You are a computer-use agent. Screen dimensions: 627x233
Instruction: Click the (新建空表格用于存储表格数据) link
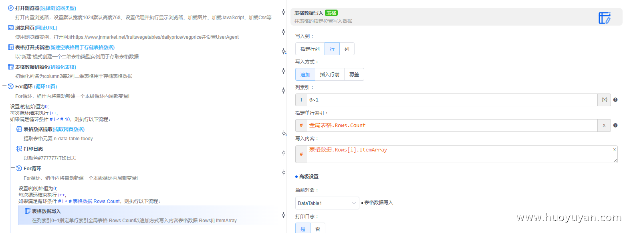82,47
